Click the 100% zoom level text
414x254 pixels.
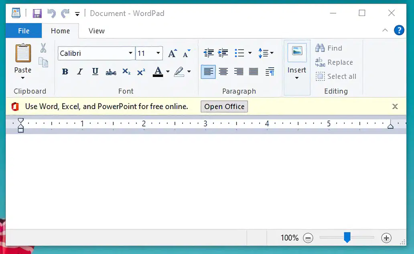(289, 238)
